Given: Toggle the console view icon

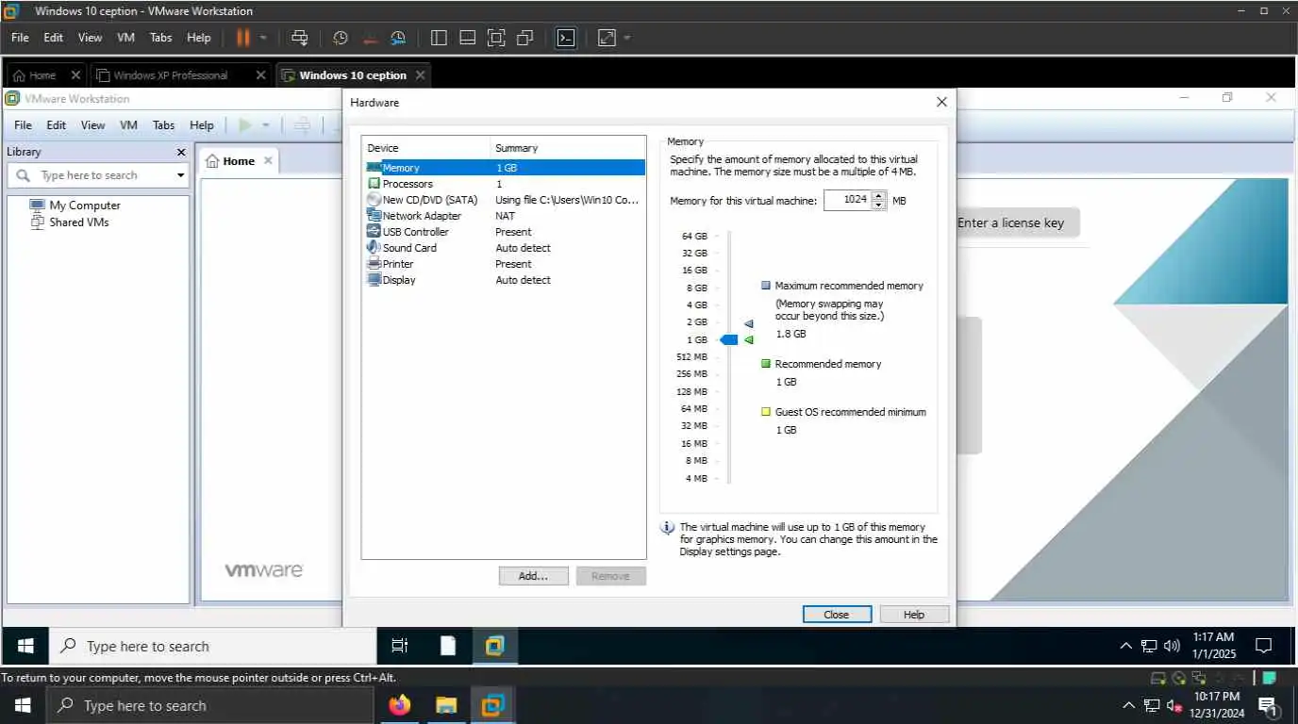Looking at the screenshot, I should click(565, 38).
